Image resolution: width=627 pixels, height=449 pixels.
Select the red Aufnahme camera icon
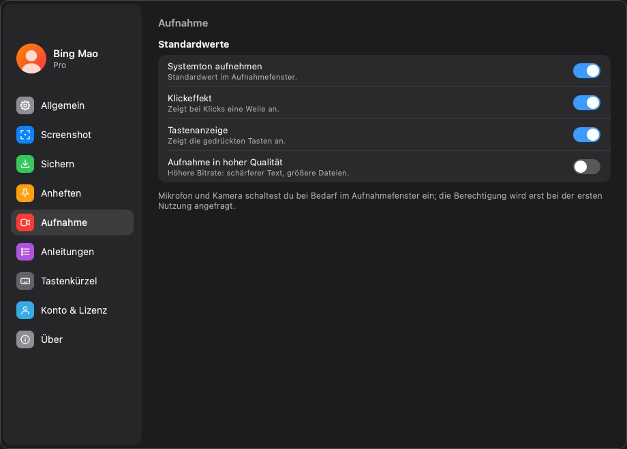[x=25, y=222]
